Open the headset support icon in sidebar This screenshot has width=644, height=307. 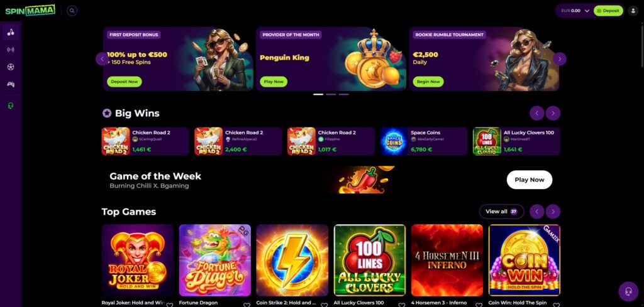[11, 105]
